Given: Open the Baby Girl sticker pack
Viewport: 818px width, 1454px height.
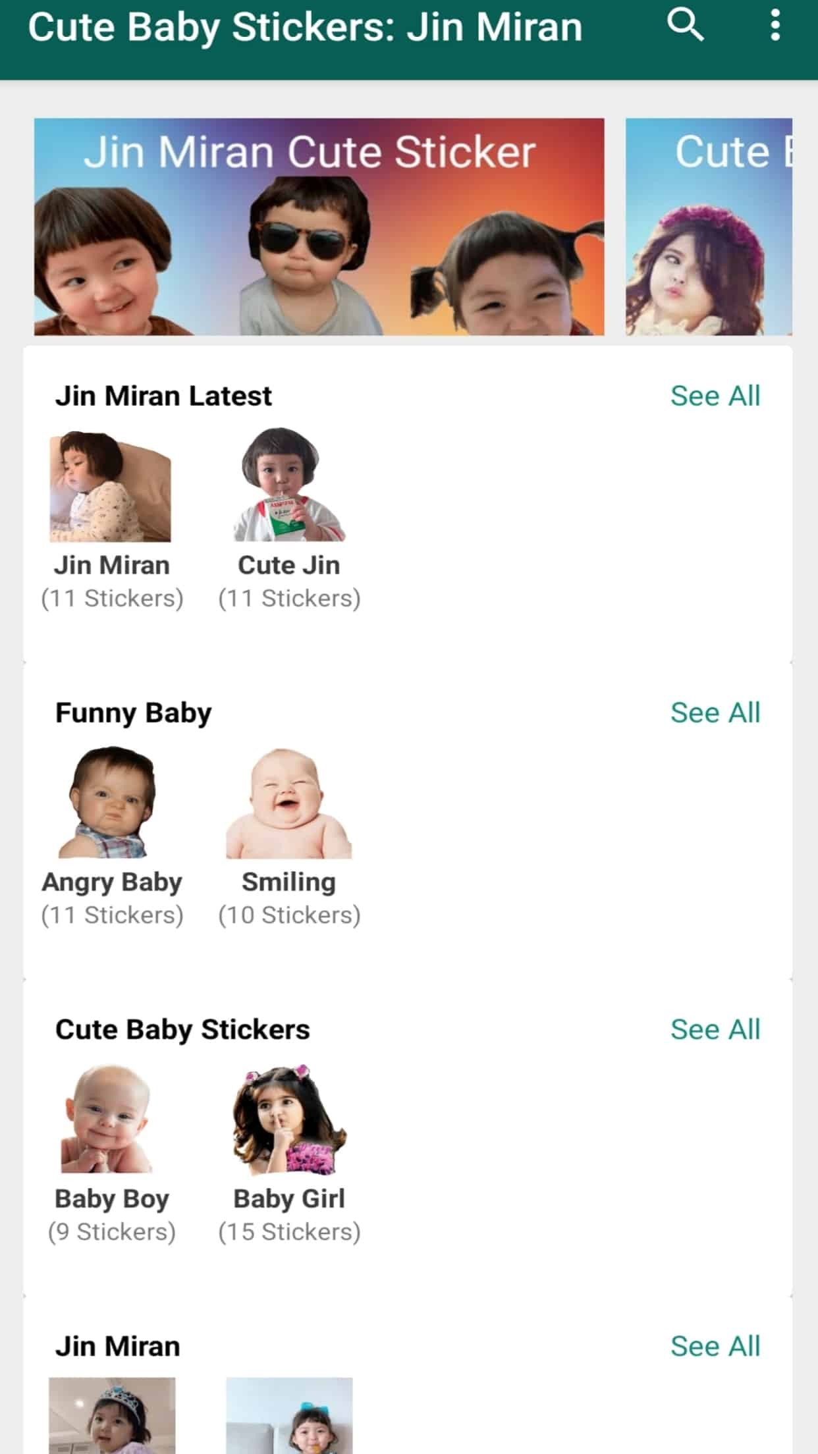Looking at the screenshot, I should [x=288, y=1119].
